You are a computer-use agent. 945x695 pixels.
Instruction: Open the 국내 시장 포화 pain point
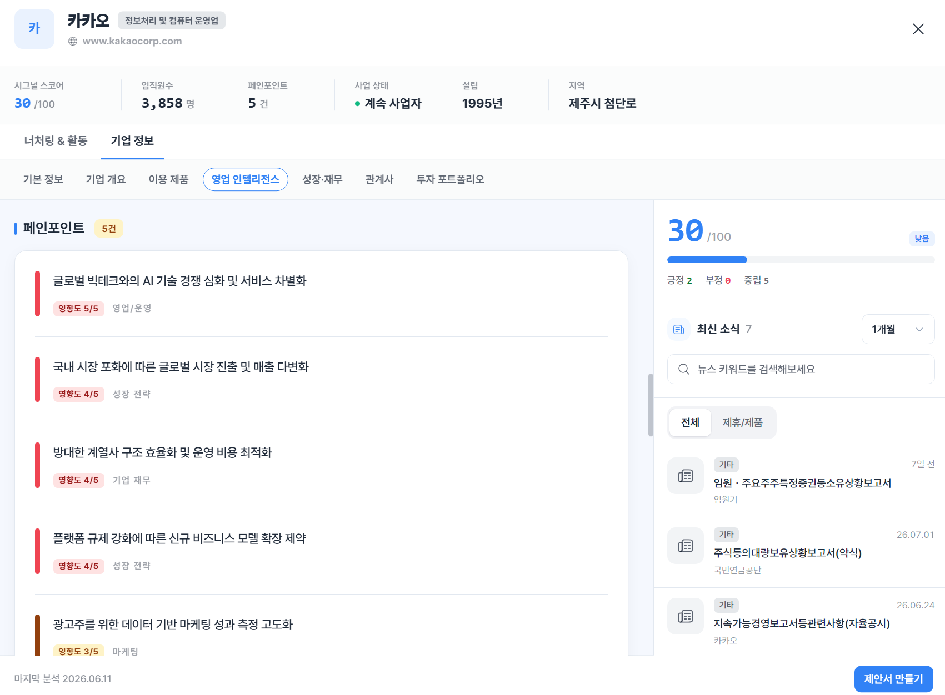321,380
